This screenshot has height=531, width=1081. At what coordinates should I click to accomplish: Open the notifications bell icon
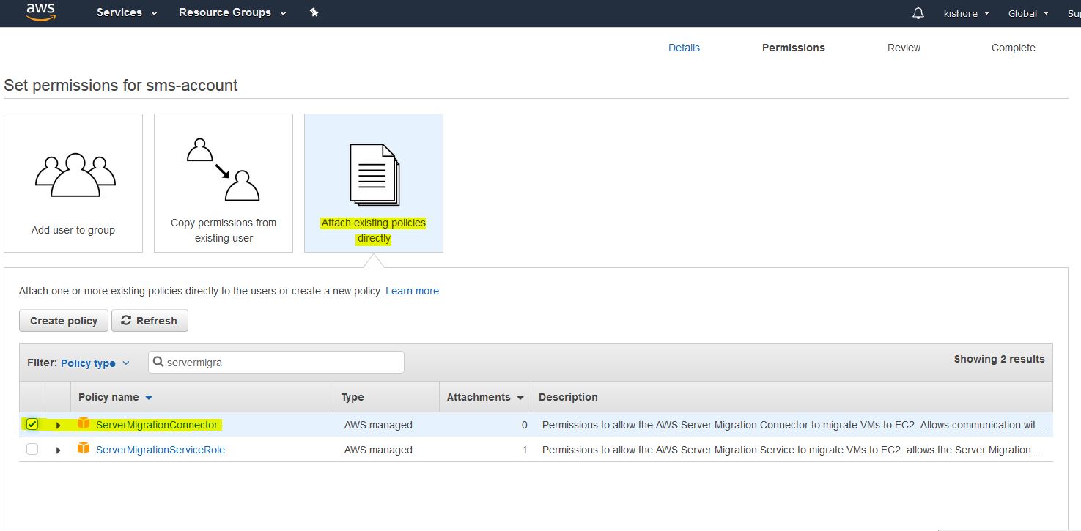point(918,13)
